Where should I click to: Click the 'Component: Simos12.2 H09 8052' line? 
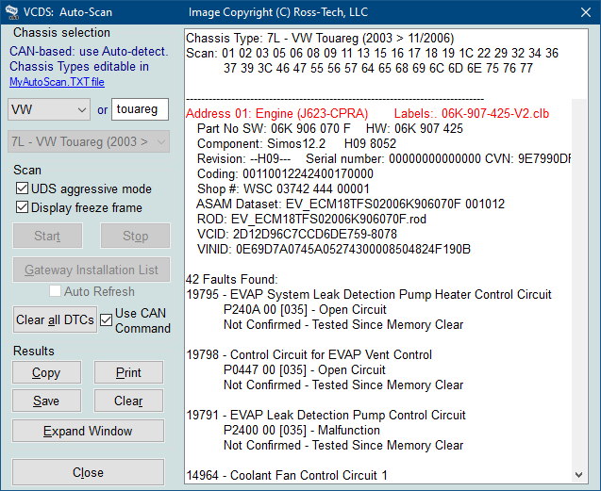tap(296, 143)
